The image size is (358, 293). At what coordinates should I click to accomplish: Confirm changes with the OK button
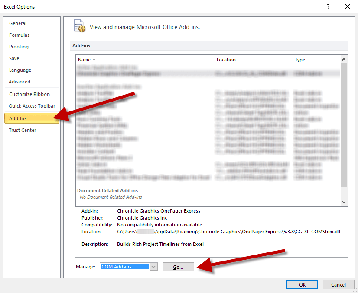click(302, 284)
